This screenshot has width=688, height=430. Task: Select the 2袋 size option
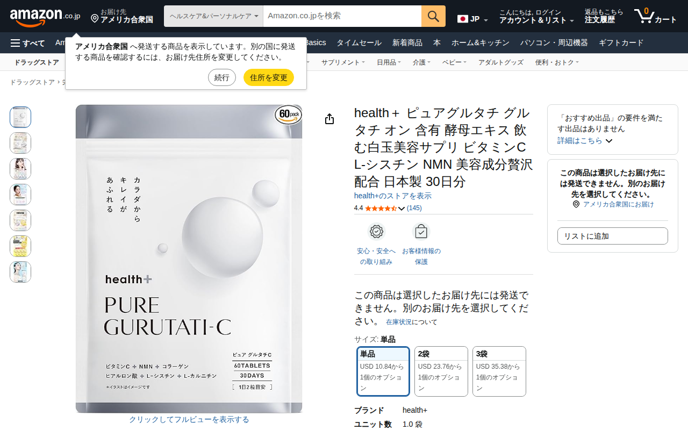[441, 371]
